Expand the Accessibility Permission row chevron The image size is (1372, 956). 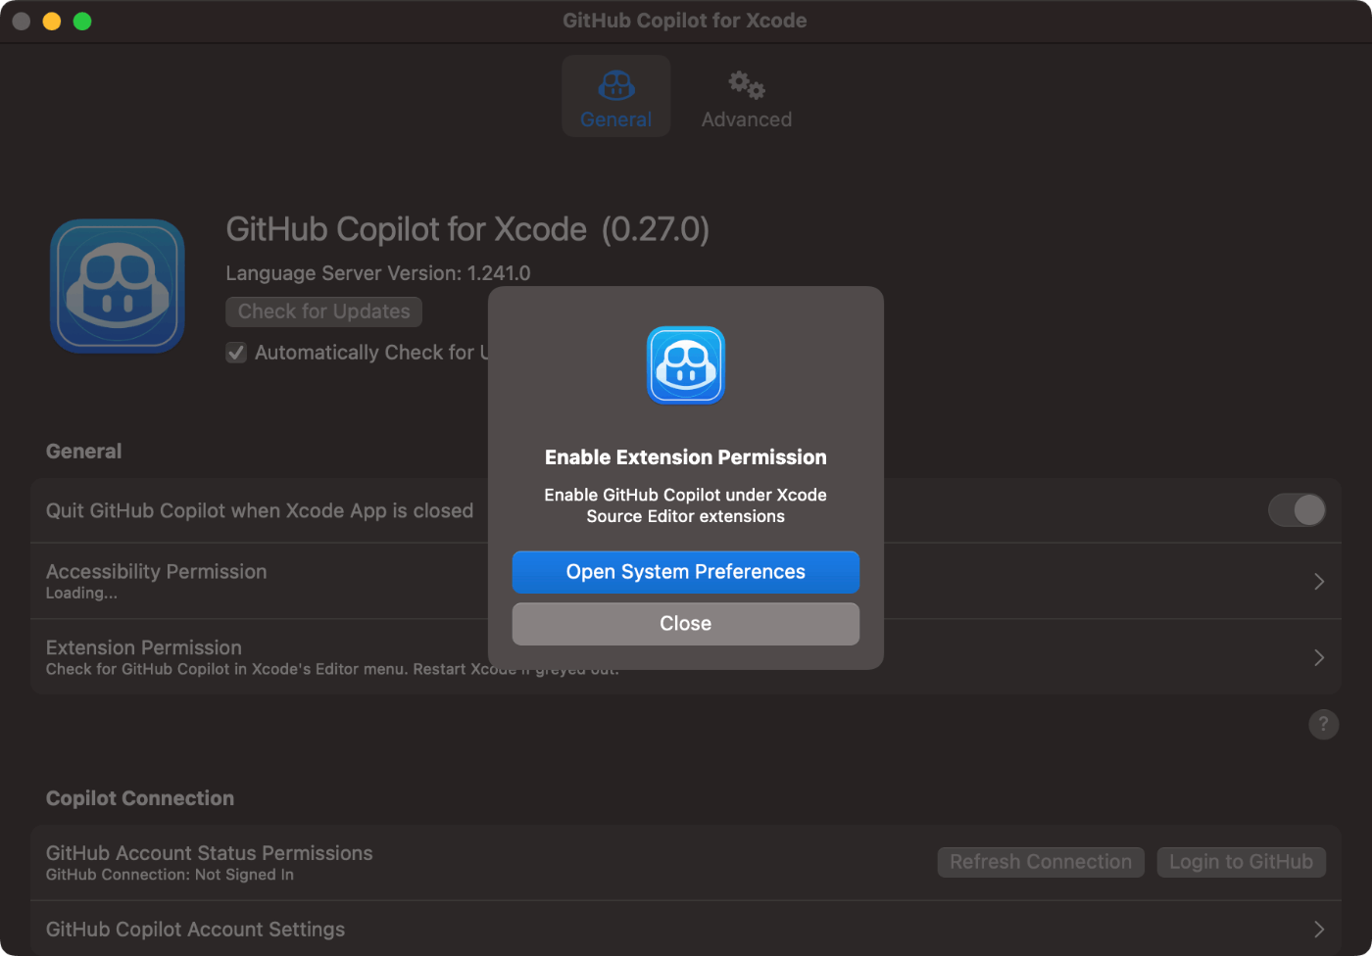[x=1319, y=581]
